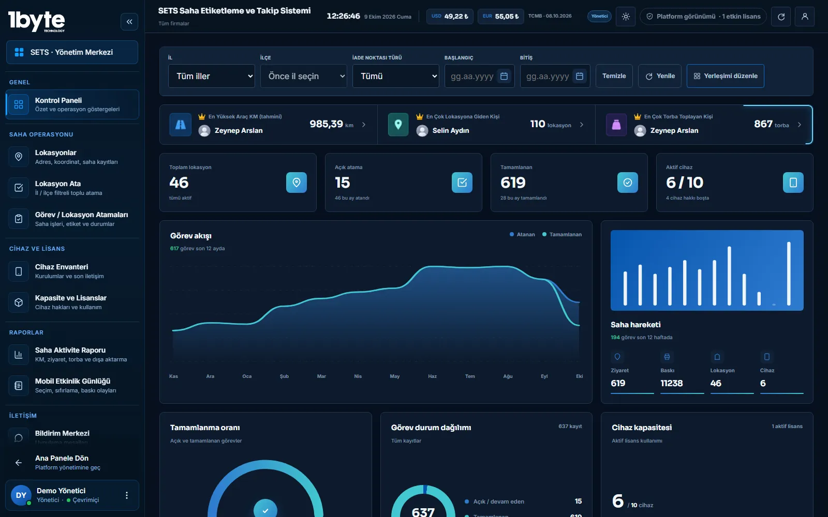Click the EUR exchange rate badge
828x517 pixels.
[500, 17]
